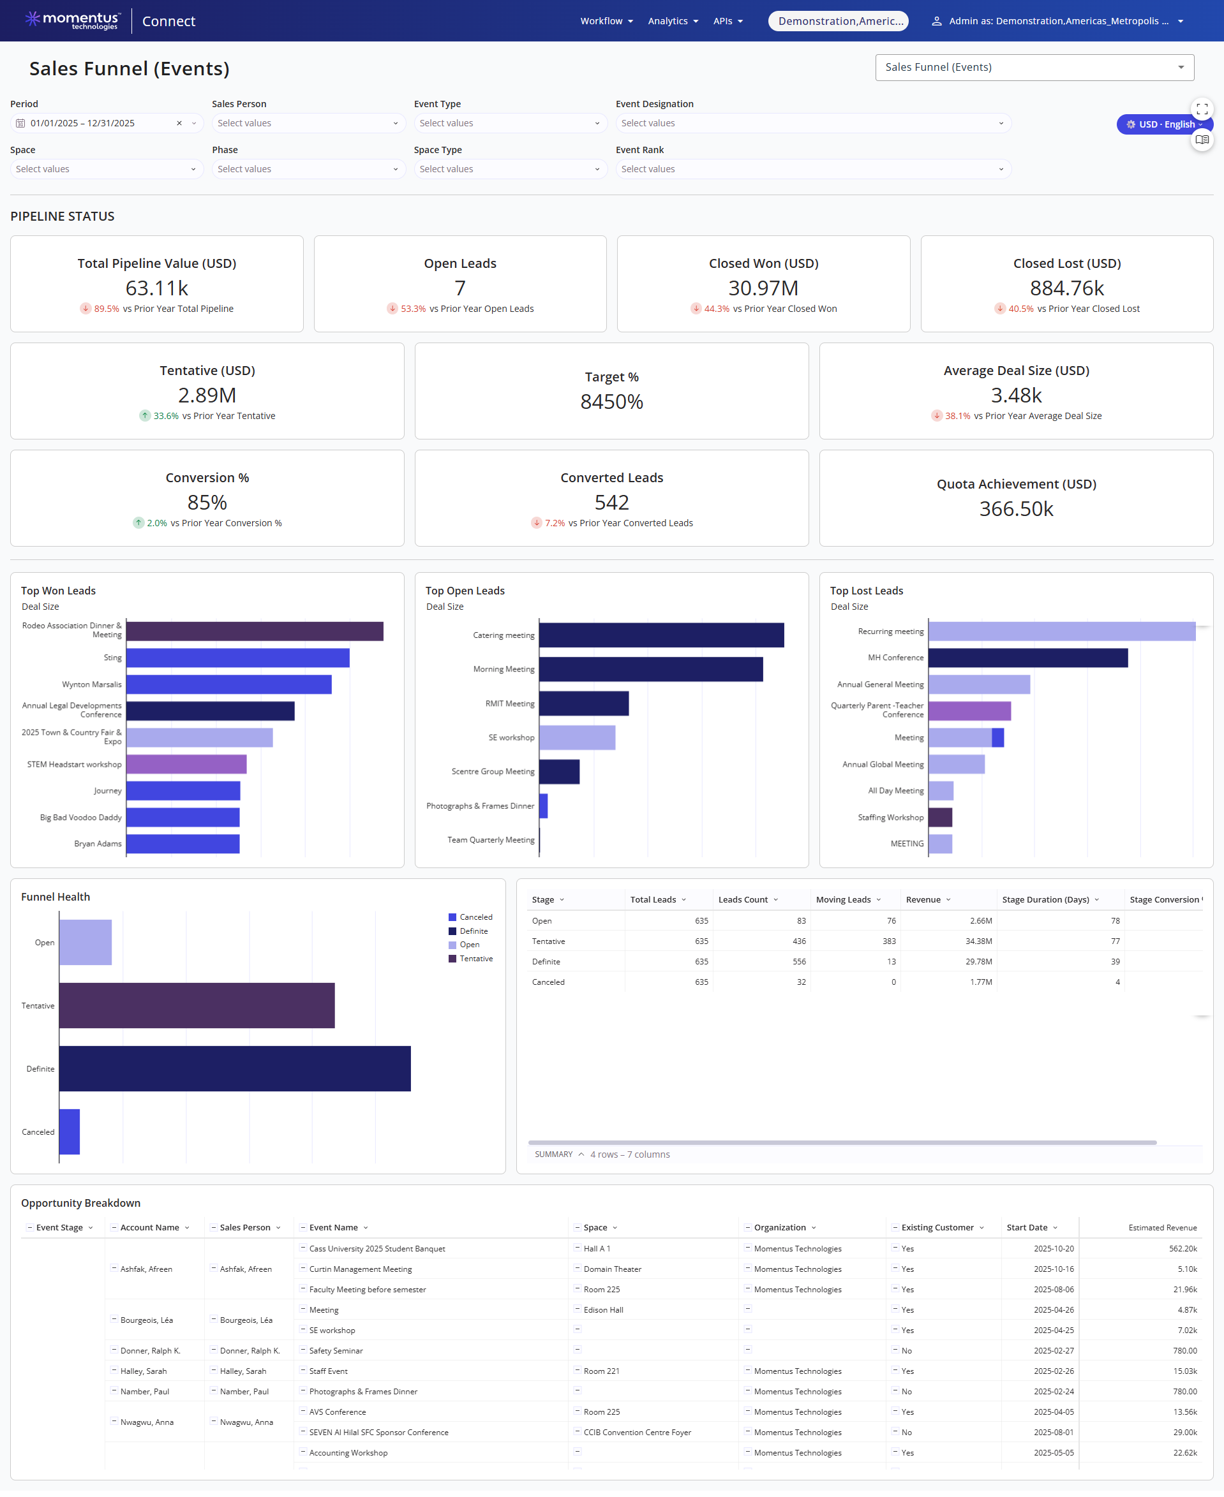This screenshot has width=1224, height=1497.
Task: Open the Space Type filter dropdown
Action: 511,169
